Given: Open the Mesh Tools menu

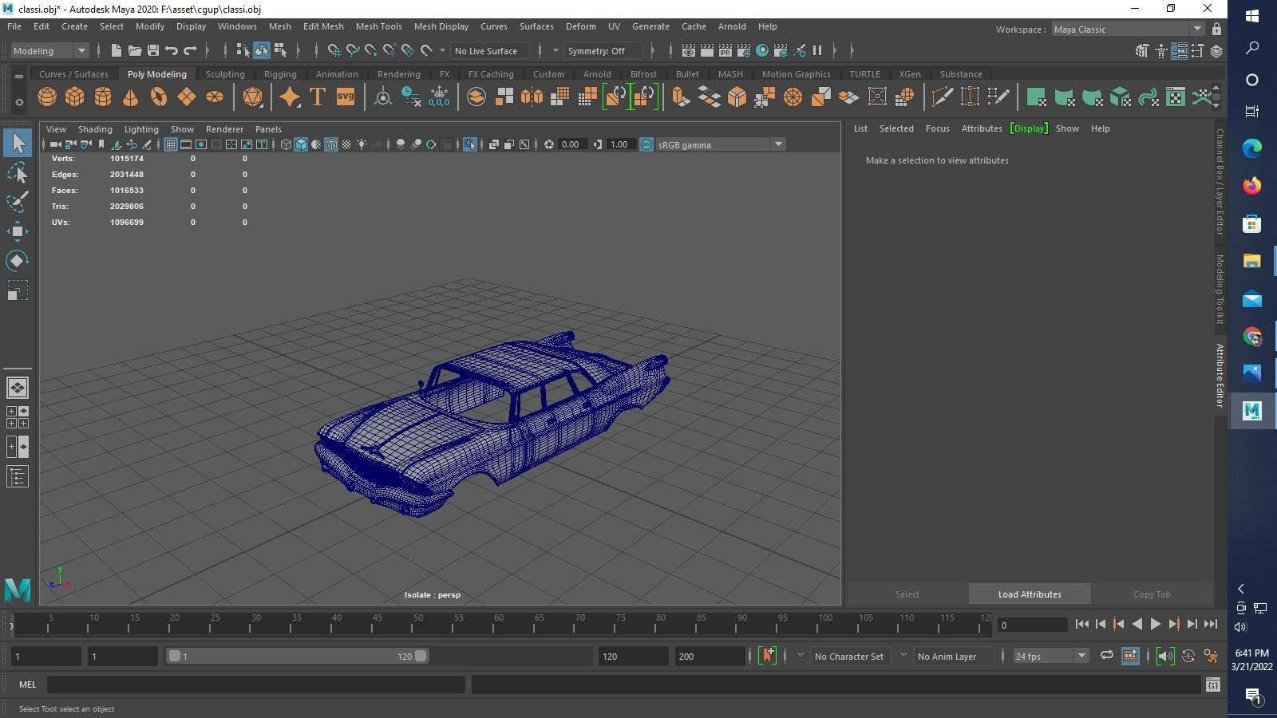Looking at the screenshot, I should 378,26.
